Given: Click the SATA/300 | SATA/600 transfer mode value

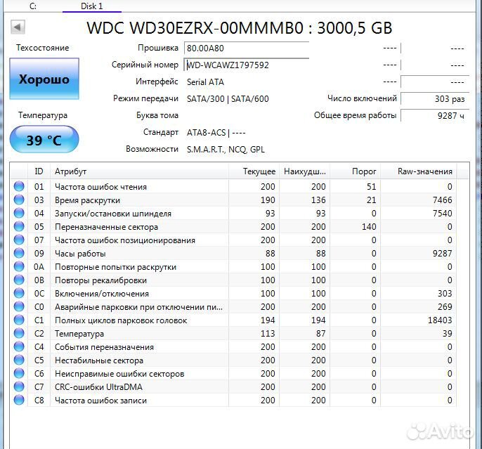Looking at the screenshot, I should click(228, 98).
